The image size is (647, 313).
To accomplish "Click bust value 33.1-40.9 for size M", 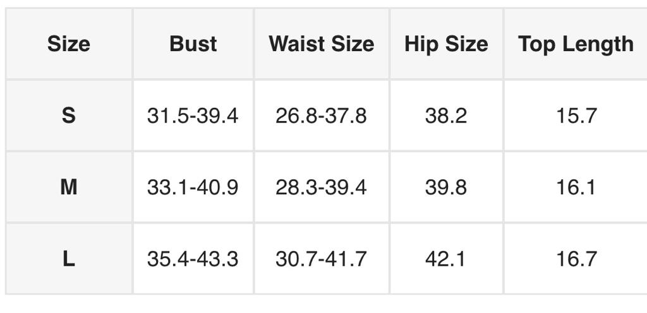I will pyautogui.click(x=193, y=187).
